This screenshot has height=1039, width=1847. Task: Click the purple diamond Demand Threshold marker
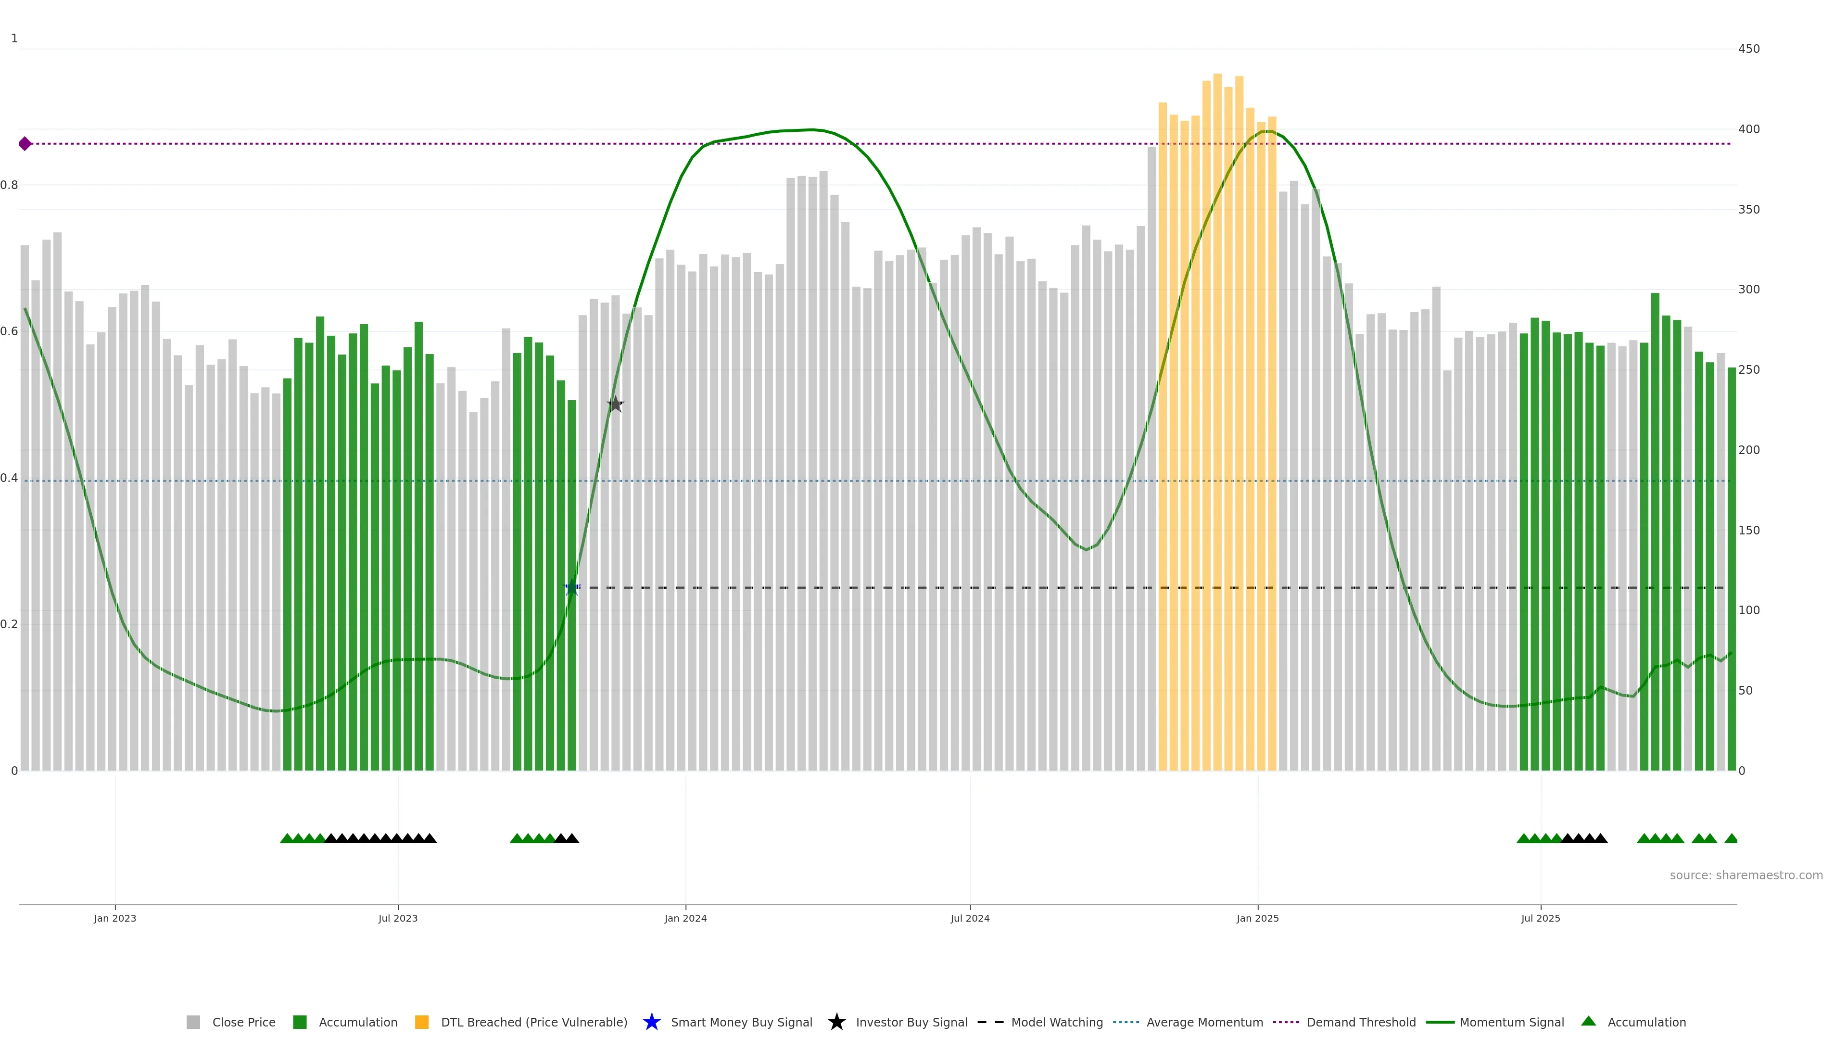point(25,144)
